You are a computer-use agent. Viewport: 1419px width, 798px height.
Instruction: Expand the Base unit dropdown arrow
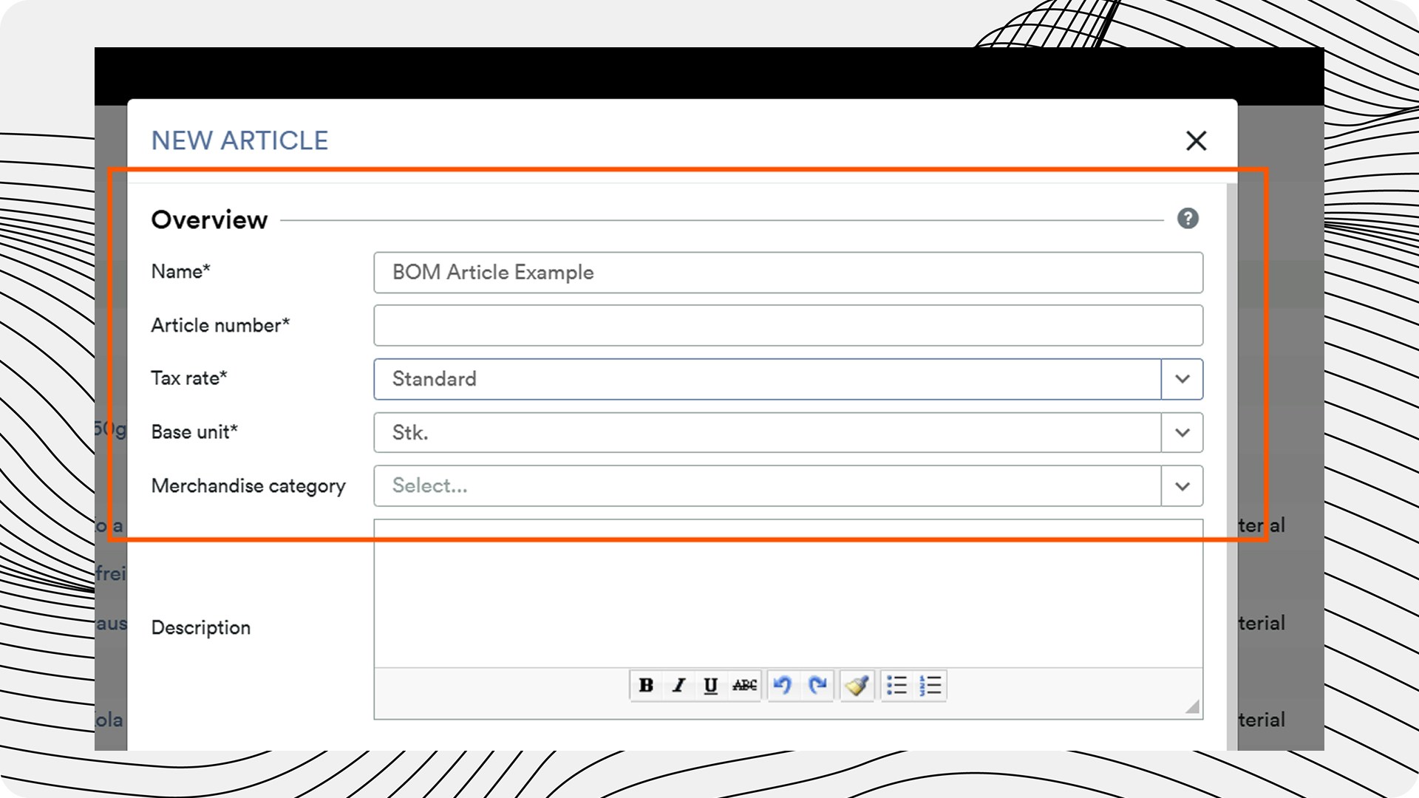pyautogui.click(x=1182, y=432)
